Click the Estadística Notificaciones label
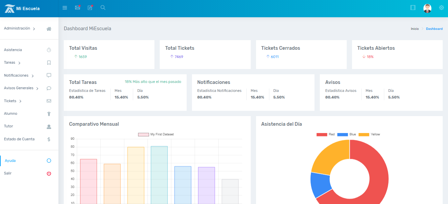This screenshot has height=204, width=448. (219, 91)
